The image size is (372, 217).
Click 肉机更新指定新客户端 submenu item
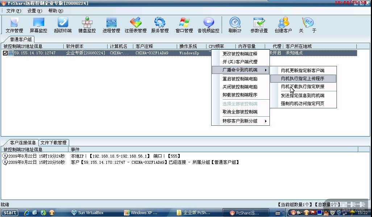click(303, 70)
